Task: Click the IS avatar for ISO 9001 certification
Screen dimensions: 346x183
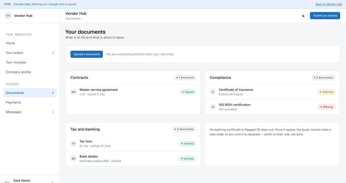Action: [213, 107]
